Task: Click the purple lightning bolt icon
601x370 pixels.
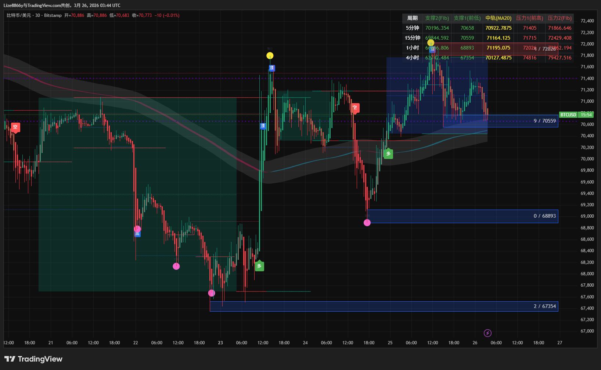Action: click(x=487, y=333)
